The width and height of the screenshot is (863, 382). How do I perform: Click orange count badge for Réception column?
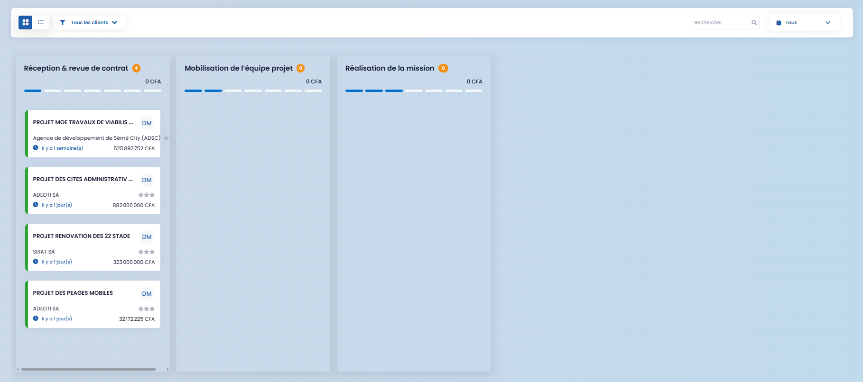pos(136,68)
